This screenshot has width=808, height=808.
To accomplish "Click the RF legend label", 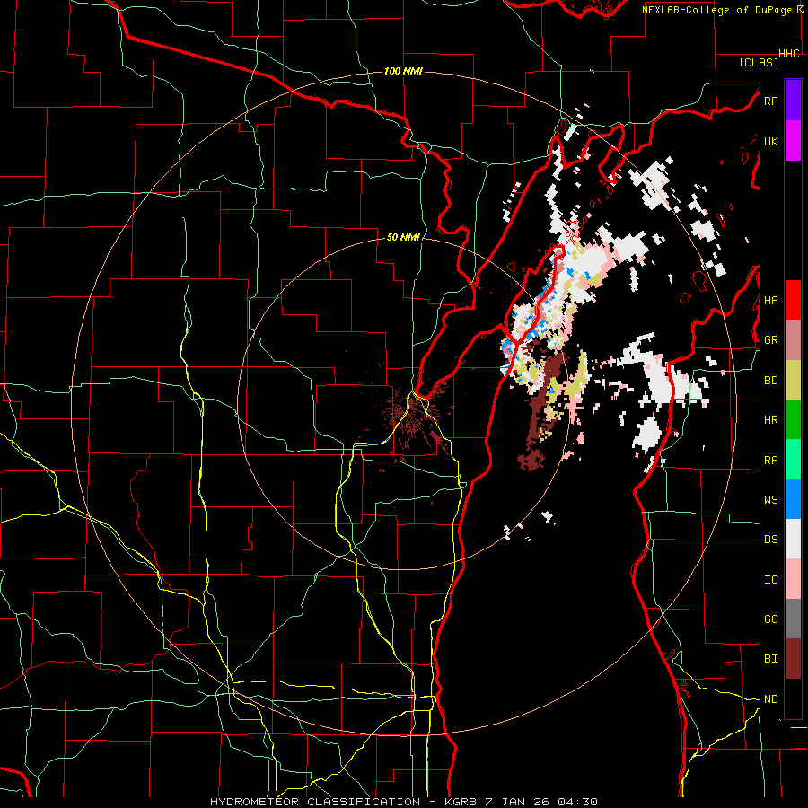I will 770,101.
